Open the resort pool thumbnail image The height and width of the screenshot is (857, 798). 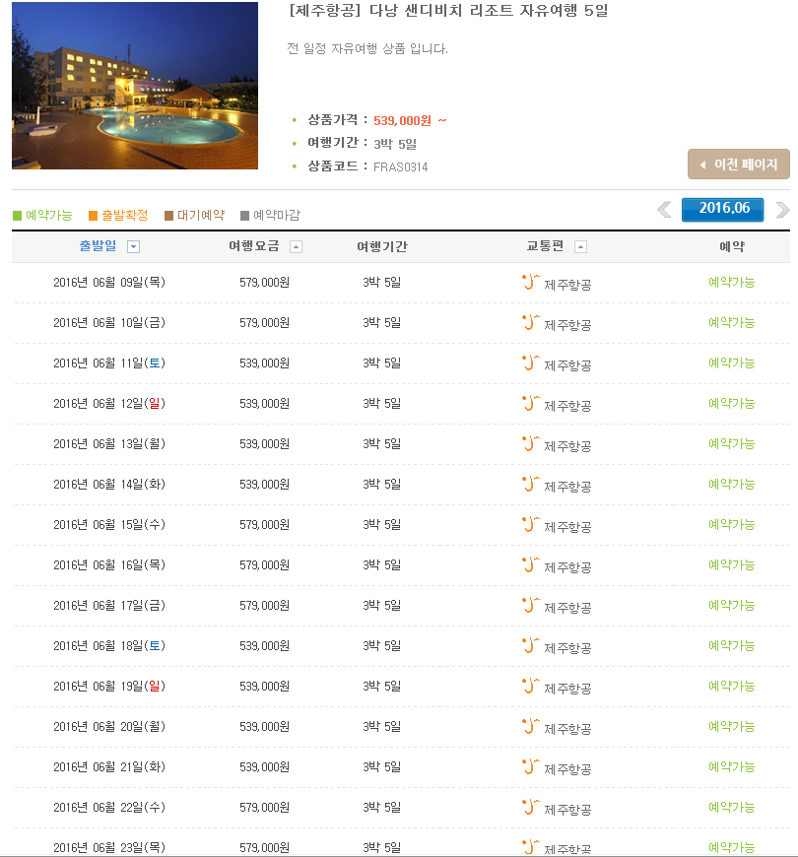(135, 86)
